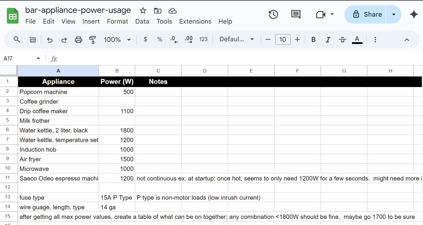Open the comments panel icon
The width and height of the screenshot is (423, 225).
[x=296, y=14]
